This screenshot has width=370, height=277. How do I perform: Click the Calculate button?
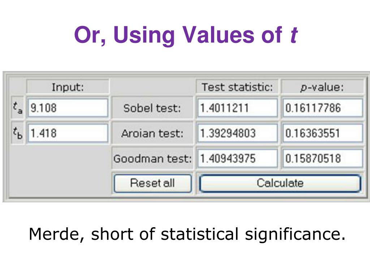280,183
